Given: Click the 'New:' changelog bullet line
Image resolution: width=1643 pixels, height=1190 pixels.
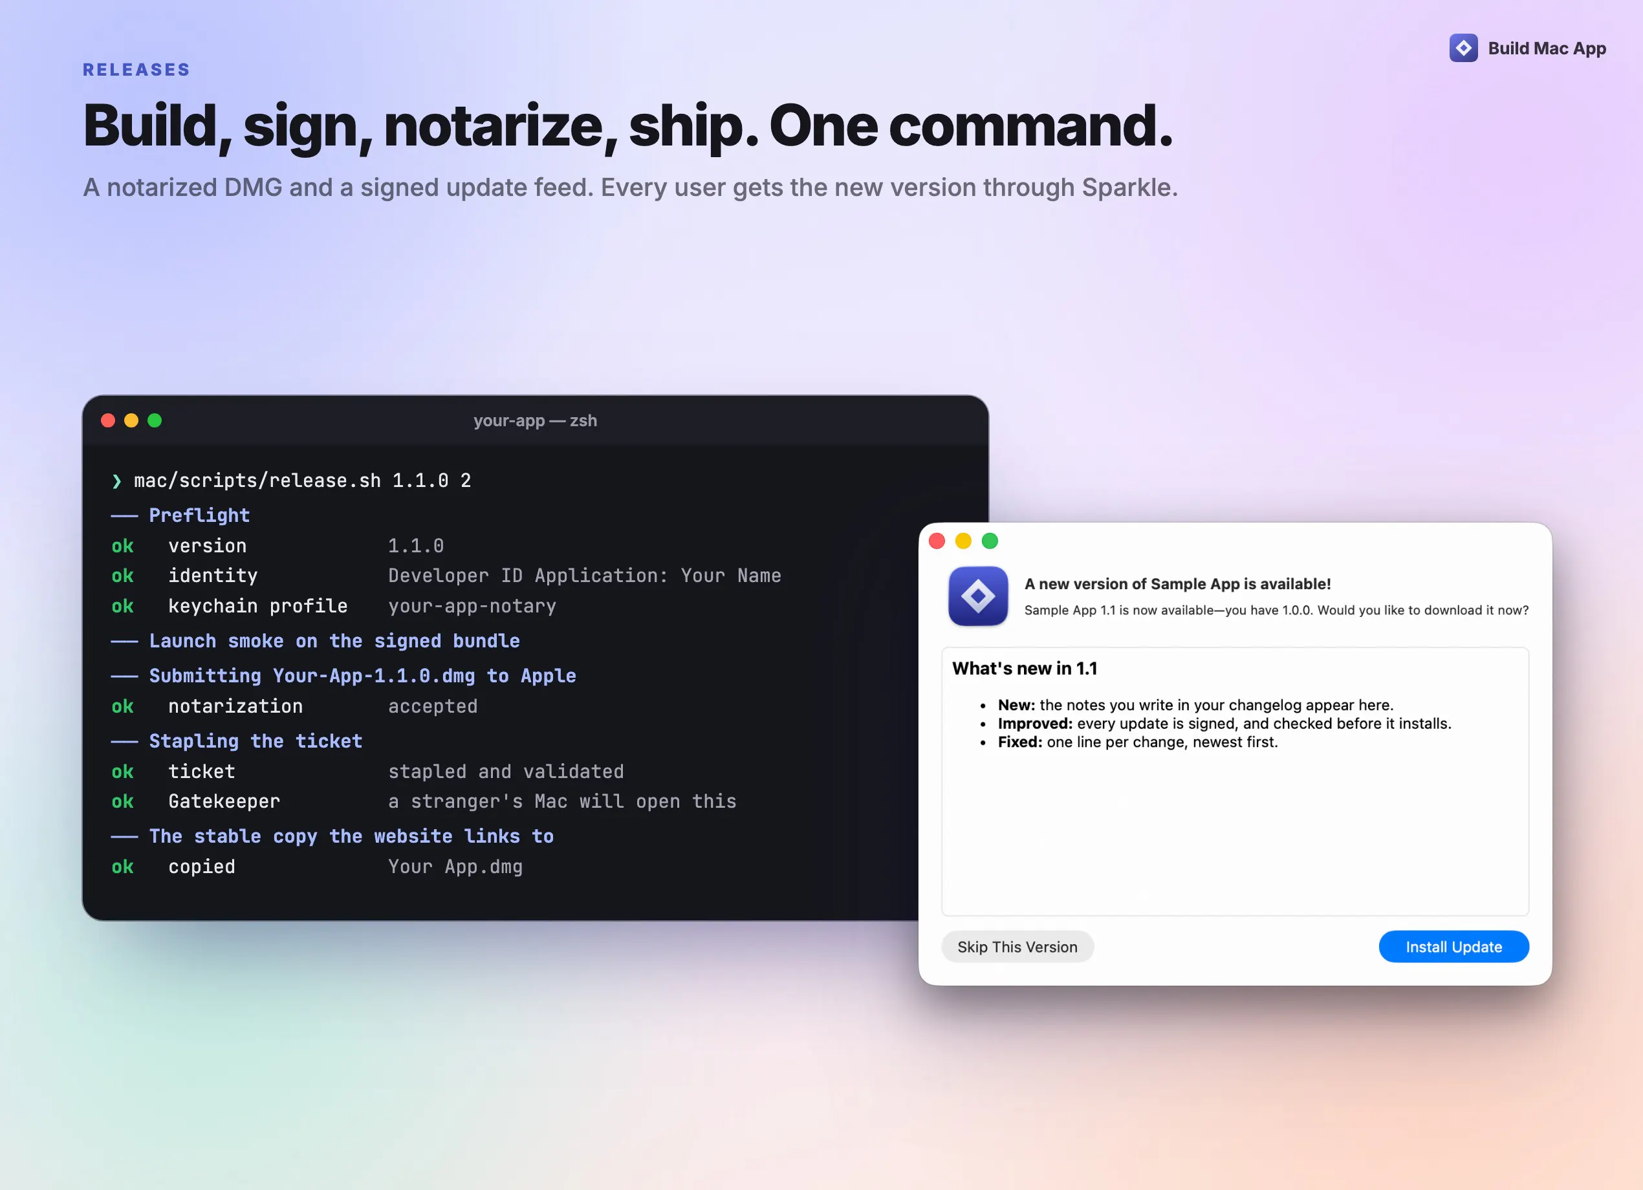Looking at the screenshot, I should pos(1195,705).
